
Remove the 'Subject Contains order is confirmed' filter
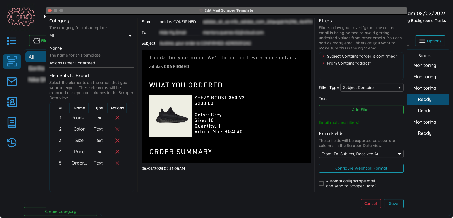(324, 56)
